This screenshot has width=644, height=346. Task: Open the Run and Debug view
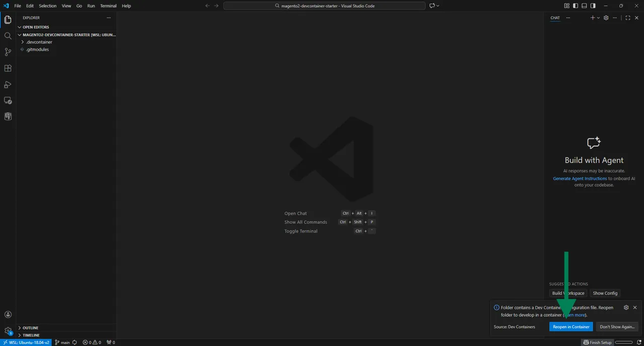click(8, 84)
